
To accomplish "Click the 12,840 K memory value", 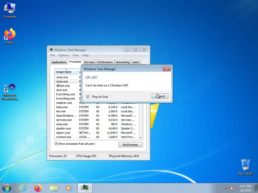I will (112, 133).
